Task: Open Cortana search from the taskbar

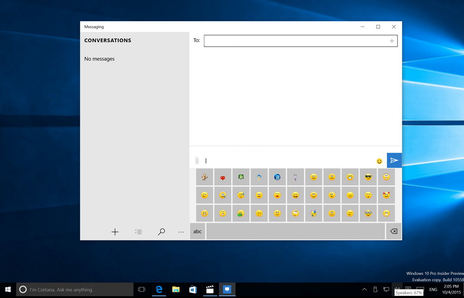Action: 75,289
